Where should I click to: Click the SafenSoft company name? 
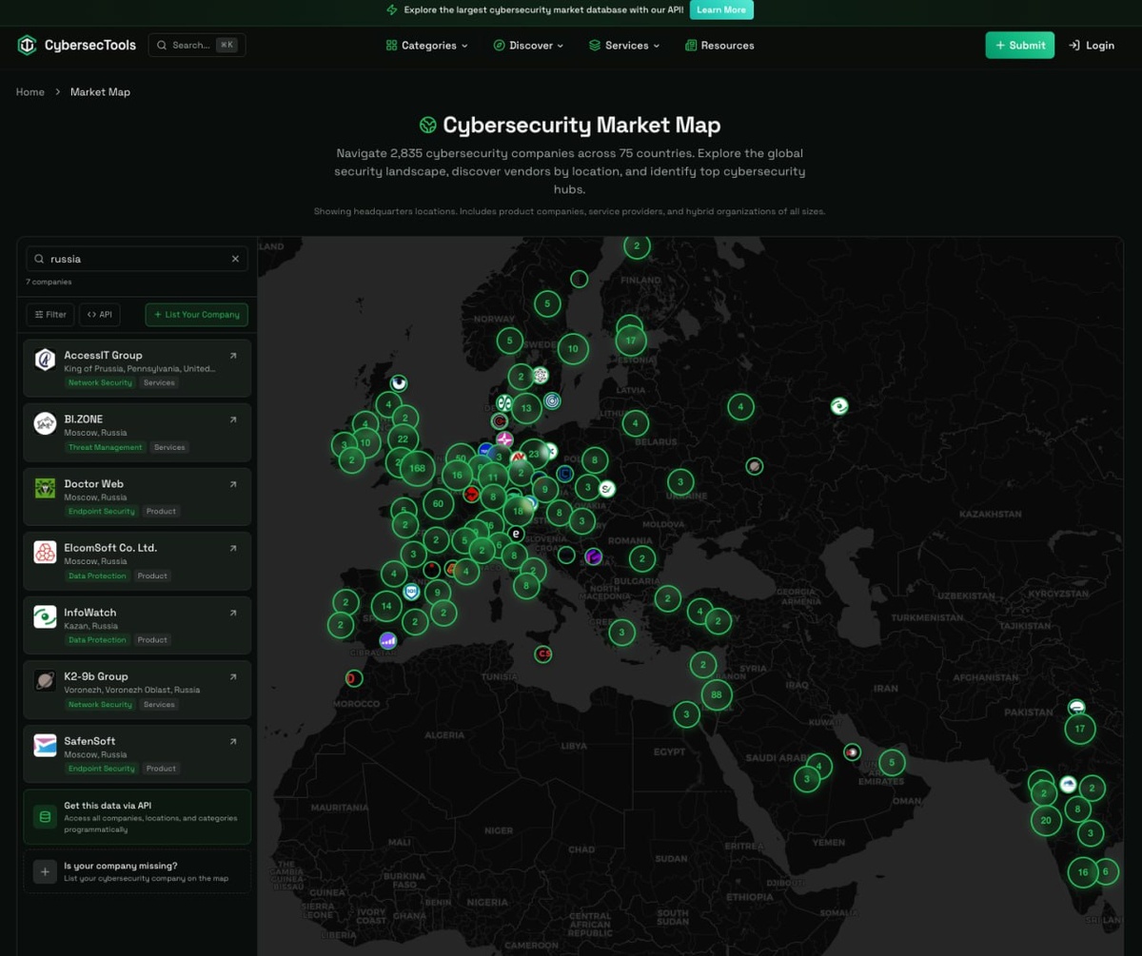click(x=89, y=741)
